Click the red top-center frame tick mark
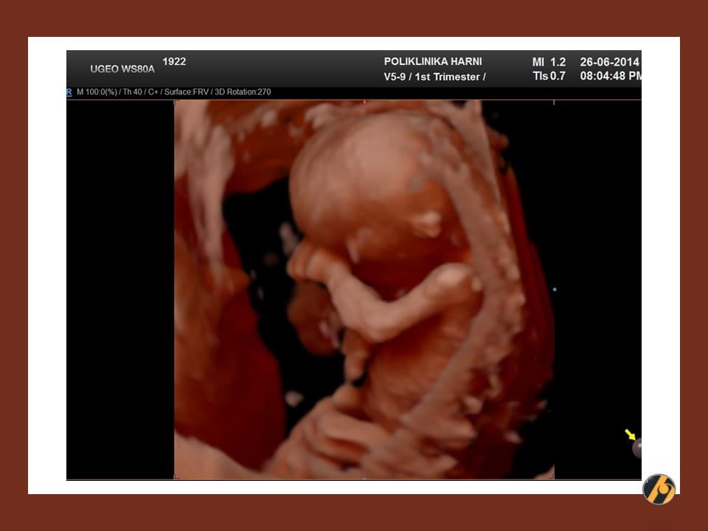This screenshot has height=531, width=708. [364, 102]
